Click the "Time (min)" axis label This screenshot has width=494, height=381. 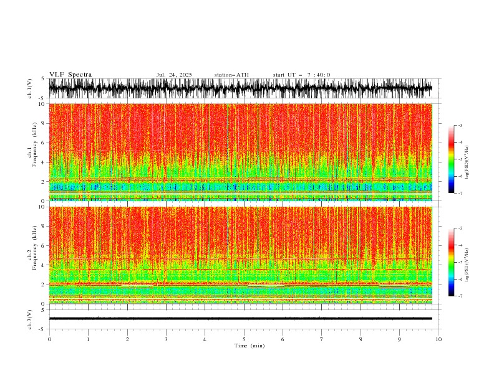(x=249, y=346)
